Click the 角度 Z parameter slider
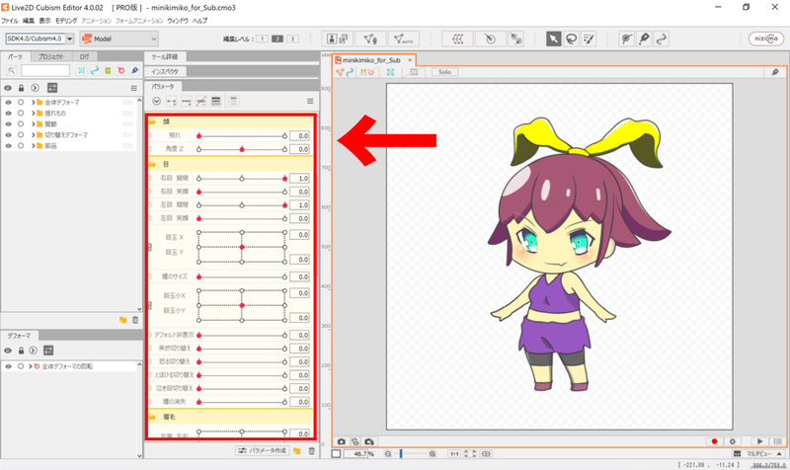 [x=242, y=149]
